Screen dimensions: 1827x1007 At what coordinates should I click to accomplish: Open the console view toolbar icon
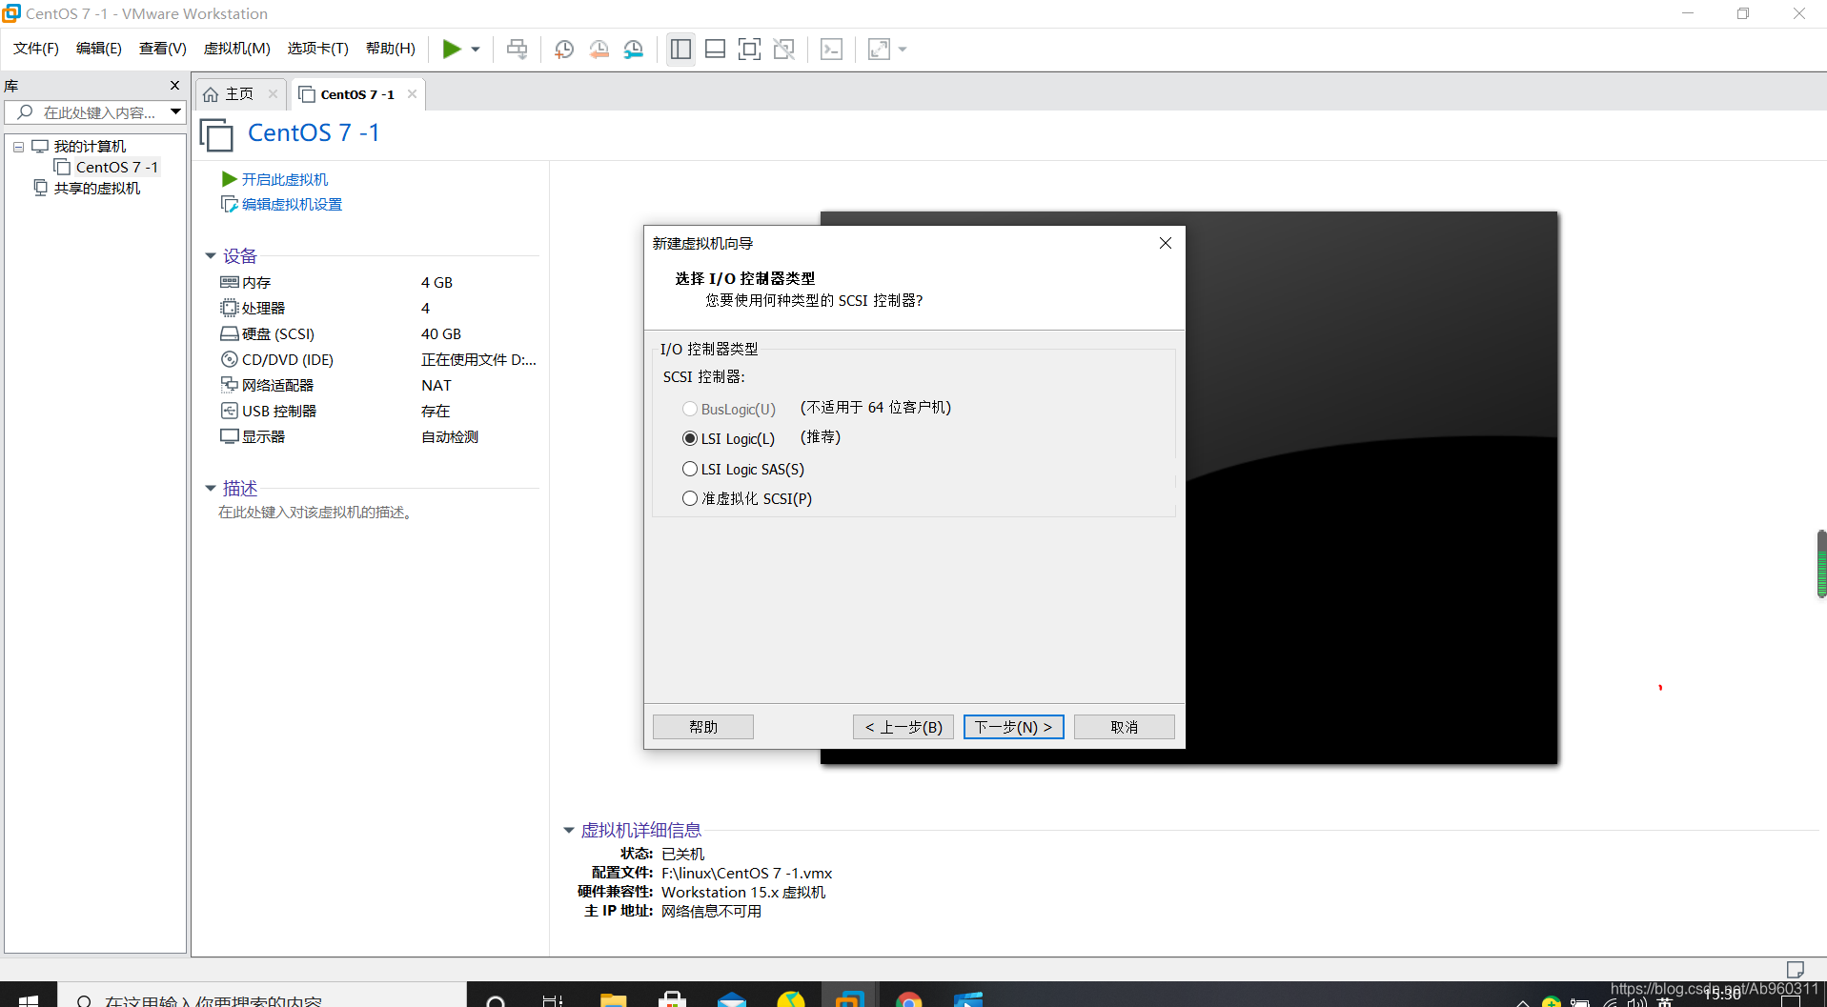pyautogui.click(x=831, y=49)
